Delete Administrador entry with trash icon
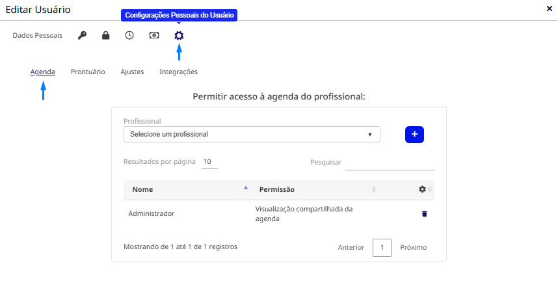The height and width of the screenshot is (294, 558). click(424, 213)
